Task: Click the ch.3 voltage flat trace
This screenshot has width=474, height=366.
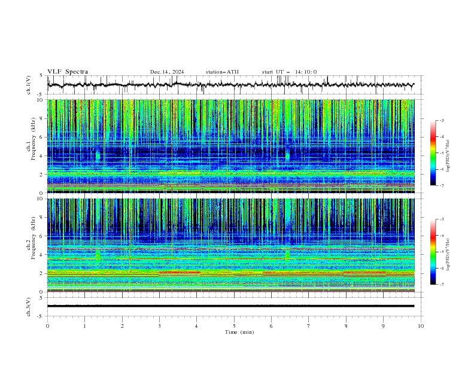Action: click(x=230, y=306)
